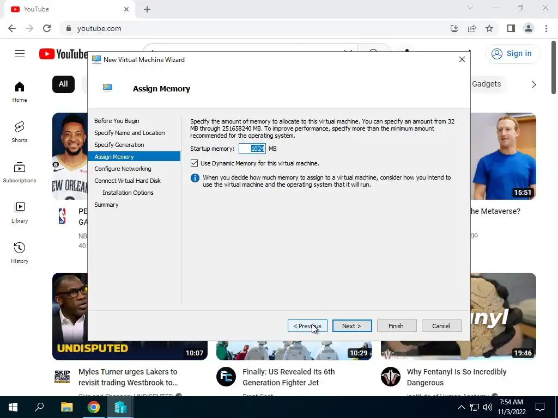Open Skip and Shannon channel avatar

[62, 377]
